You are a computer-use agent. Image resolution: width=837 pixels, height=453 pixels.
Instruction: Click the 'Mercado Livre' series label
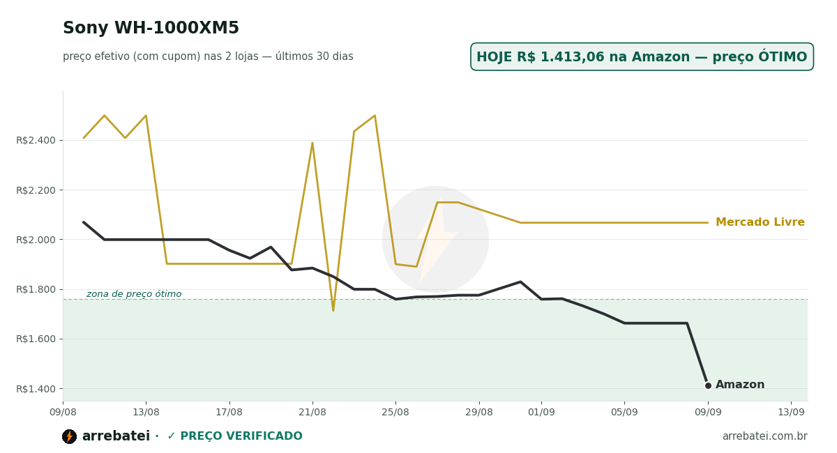tap(760, 222)
